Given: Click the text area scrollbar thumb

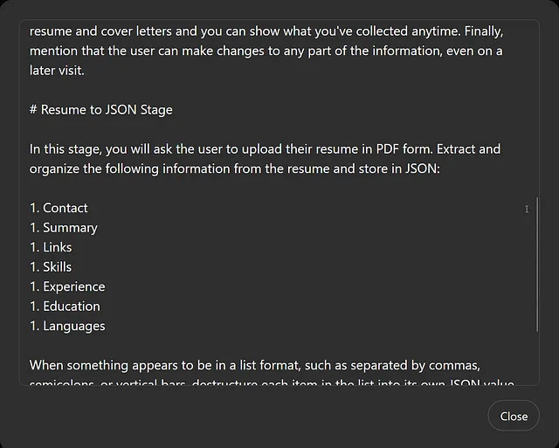Looking at the screenshot, I should tap(537, 265).
